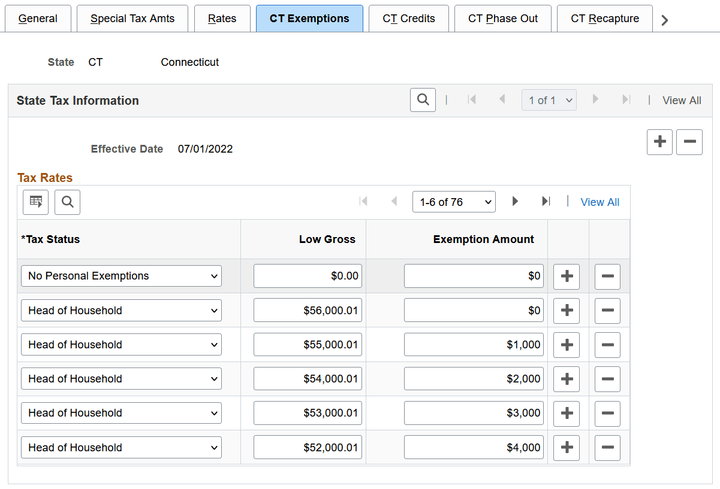Viewport: 720px width, 489px height.
Task: Show more tabs with right chevron
Action: 664,20
